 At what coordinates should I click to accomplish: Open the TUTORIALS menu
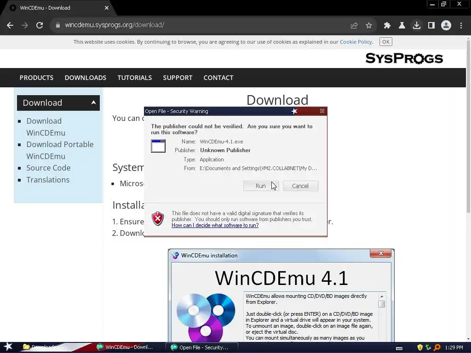135,77
